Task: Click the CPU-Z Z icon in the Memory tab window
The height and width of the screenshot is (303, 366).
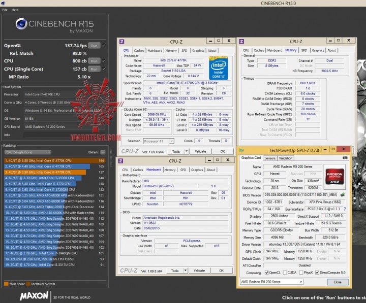Action: click(242, 42)
